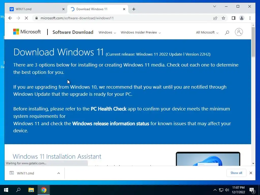Open the Chrome three-dot menu
Image resolution: width=260 pixels, height=195 pixels.
[x=250, y=18]
